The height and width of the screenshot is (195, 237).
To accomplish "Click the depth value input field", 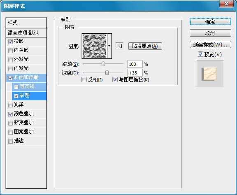I will click(x=135, y=73).
